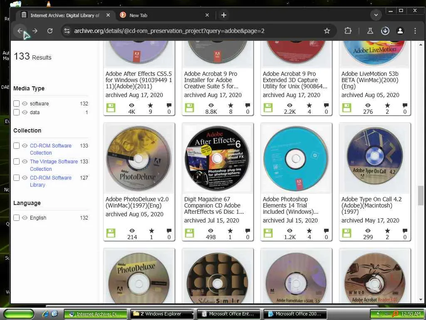Go forward using the browser forward arrow
Screen dimensions: 426x320
35,31
